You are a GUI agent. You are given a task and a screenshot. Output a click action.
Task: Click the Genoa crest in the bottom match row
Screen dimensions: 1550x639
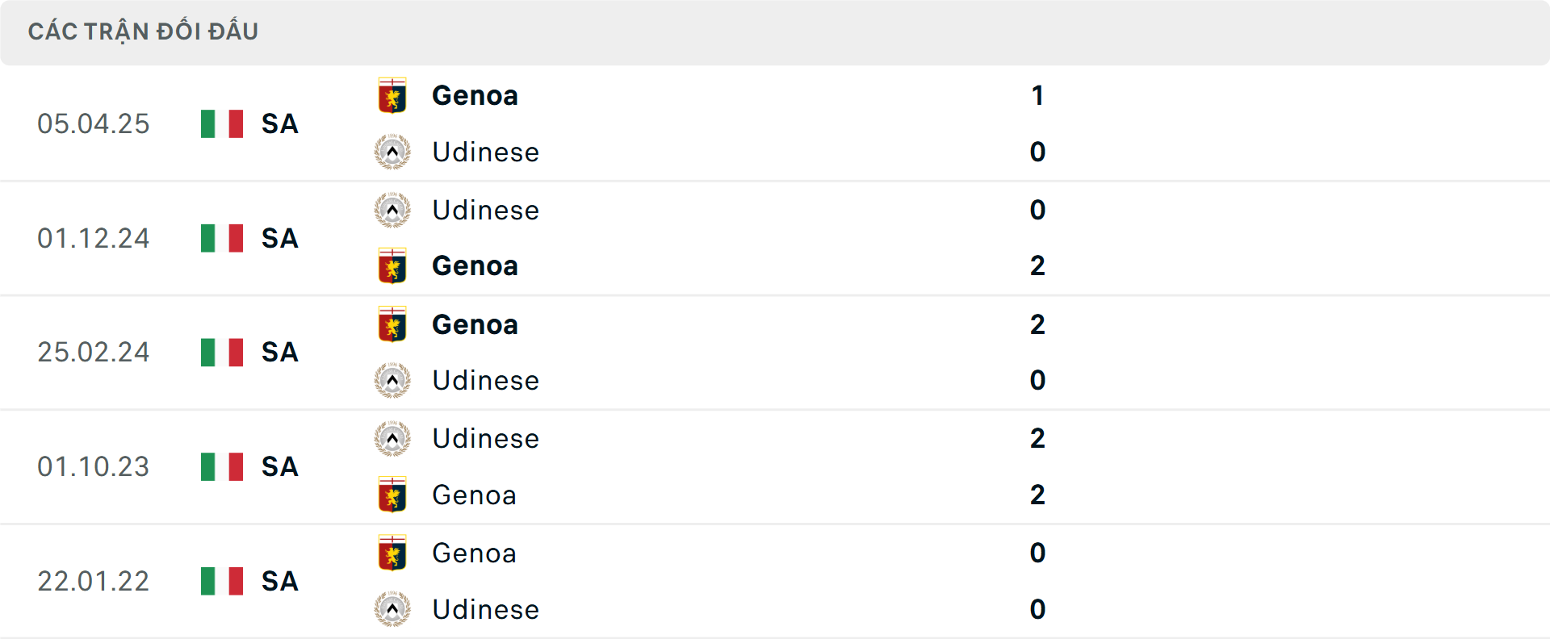[393, 553]
